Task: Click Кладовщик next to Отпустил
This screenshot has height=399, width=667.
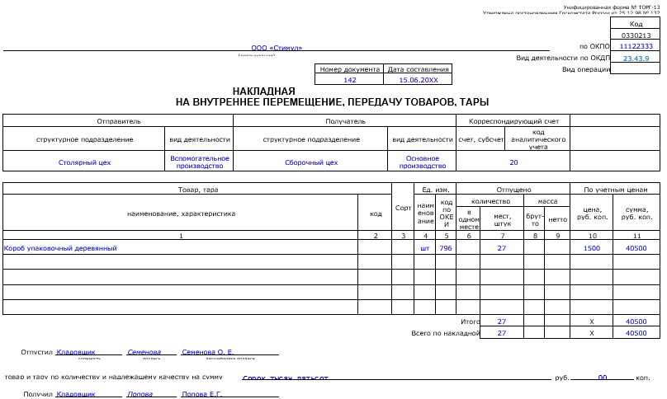Action: click(x=76, y=352)
